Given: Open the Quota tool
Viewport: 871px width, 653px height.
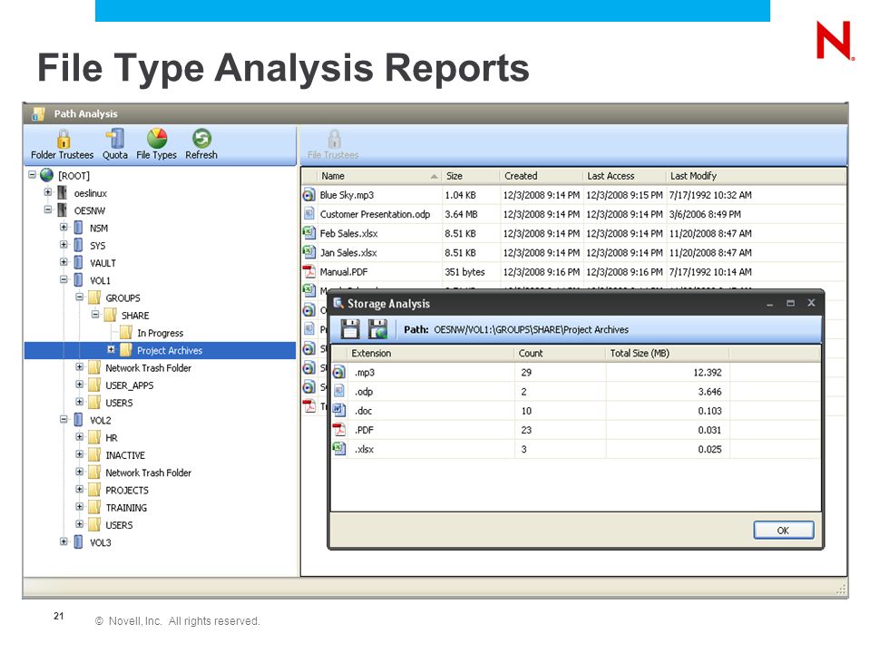Looking at the screenshot, I should [x=115, y=144].
